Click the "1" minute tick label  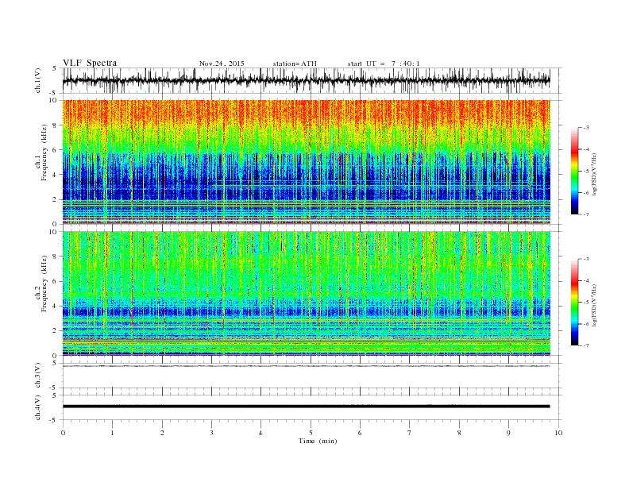[x=113, y=433]
